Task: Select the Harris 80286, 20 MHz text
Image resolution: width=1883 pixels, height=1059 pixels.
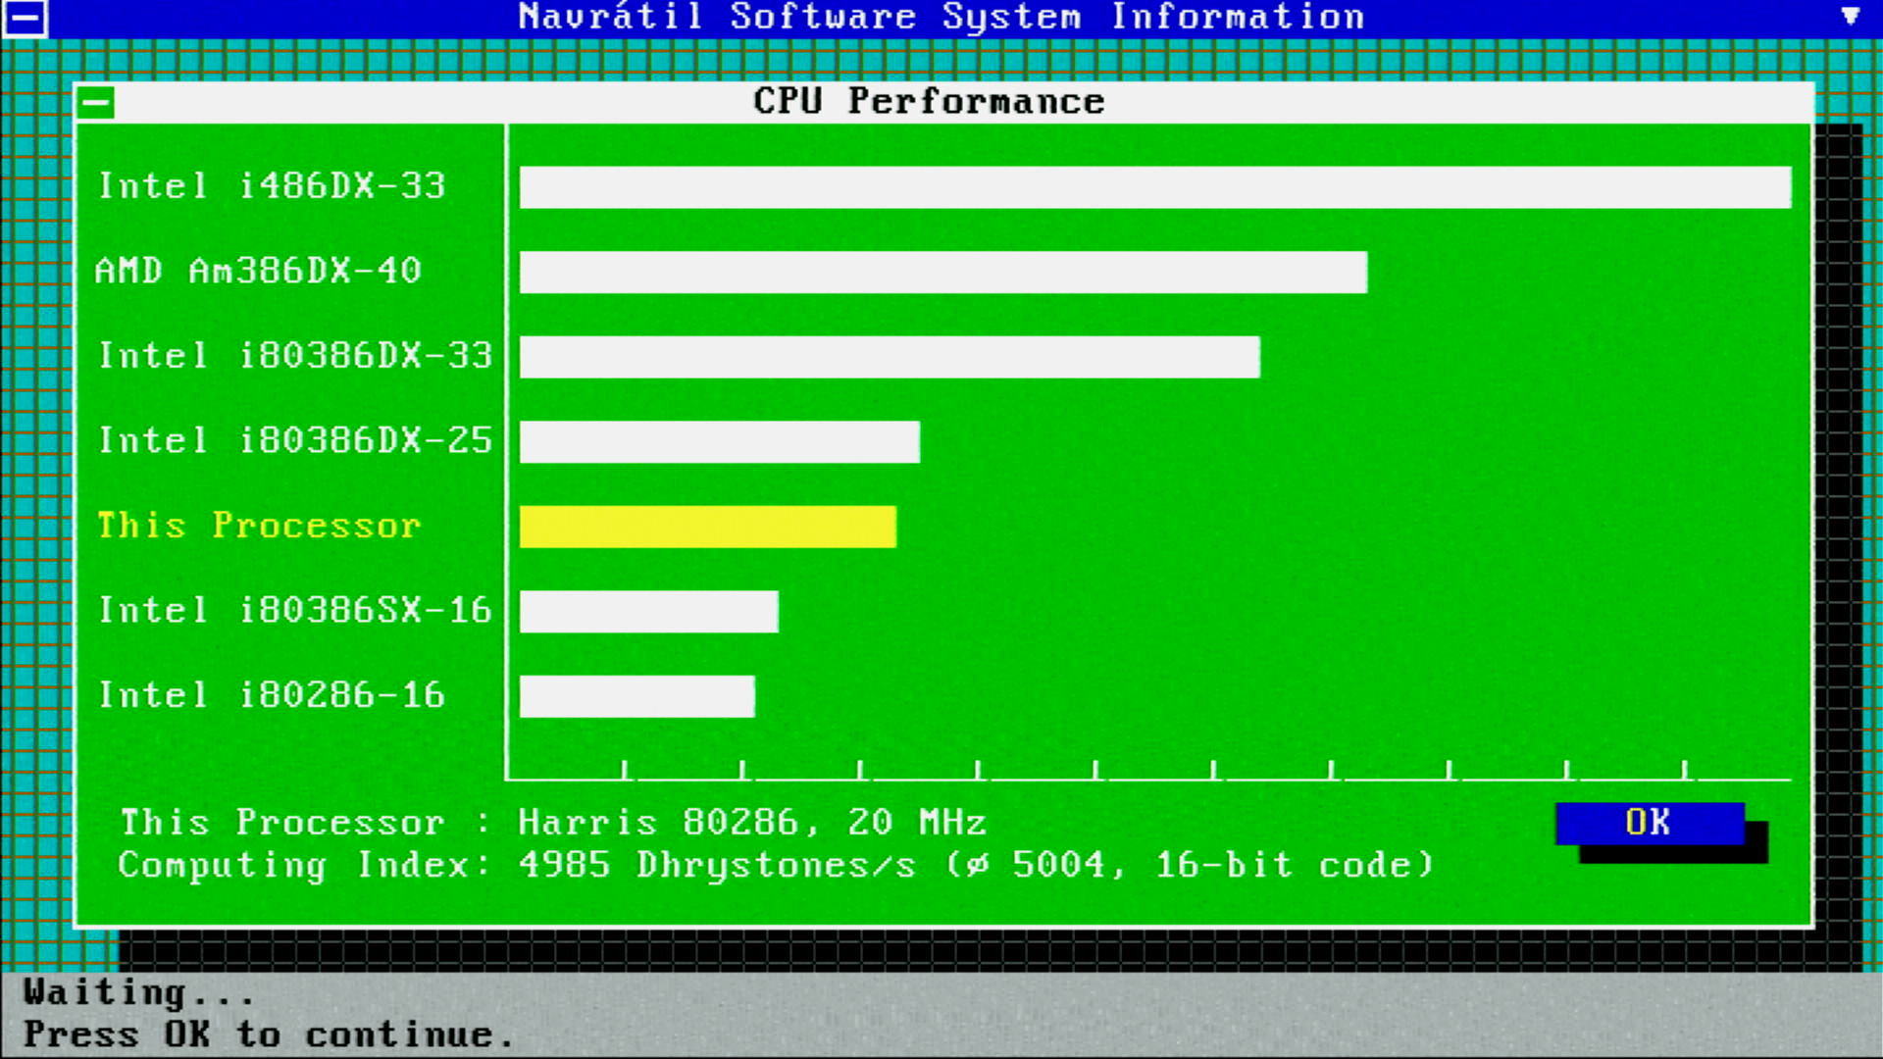Action: [752, 823]
